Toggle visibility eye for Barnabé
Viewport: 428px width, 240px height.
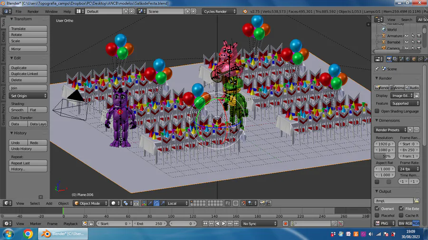(407, 42)
